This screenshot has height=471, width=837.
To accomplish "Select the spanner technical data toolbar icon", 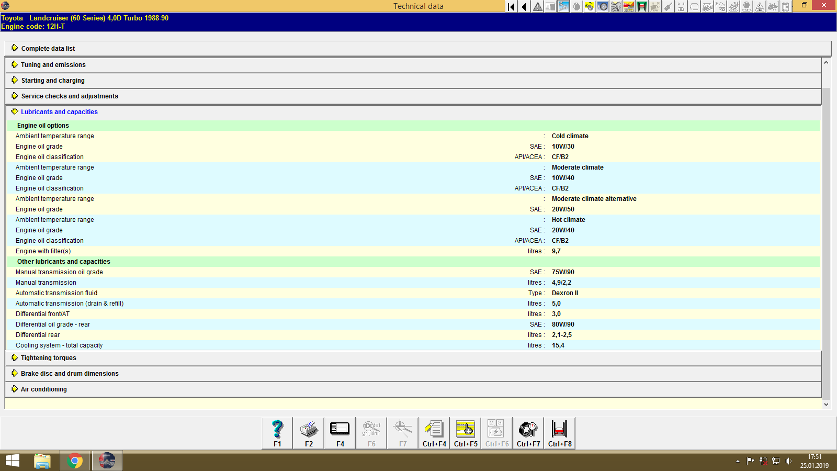I will point(563,6).
